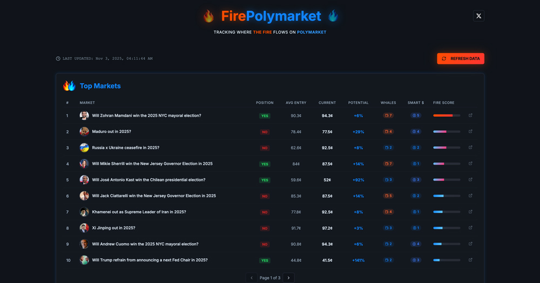
Task: Click the Market column header
Action: (87, 103)
